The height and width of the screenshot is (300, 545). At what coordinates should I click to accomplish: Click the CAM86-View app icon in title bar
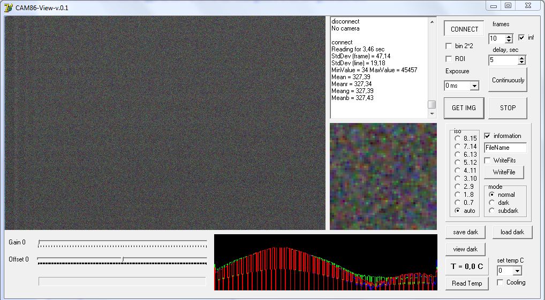click(9, 7)
